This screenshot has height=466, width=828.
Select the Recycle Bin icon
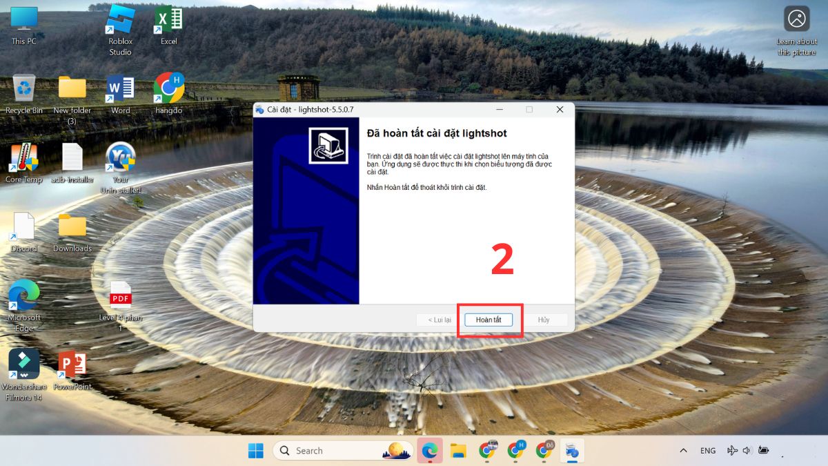(24, 95)
